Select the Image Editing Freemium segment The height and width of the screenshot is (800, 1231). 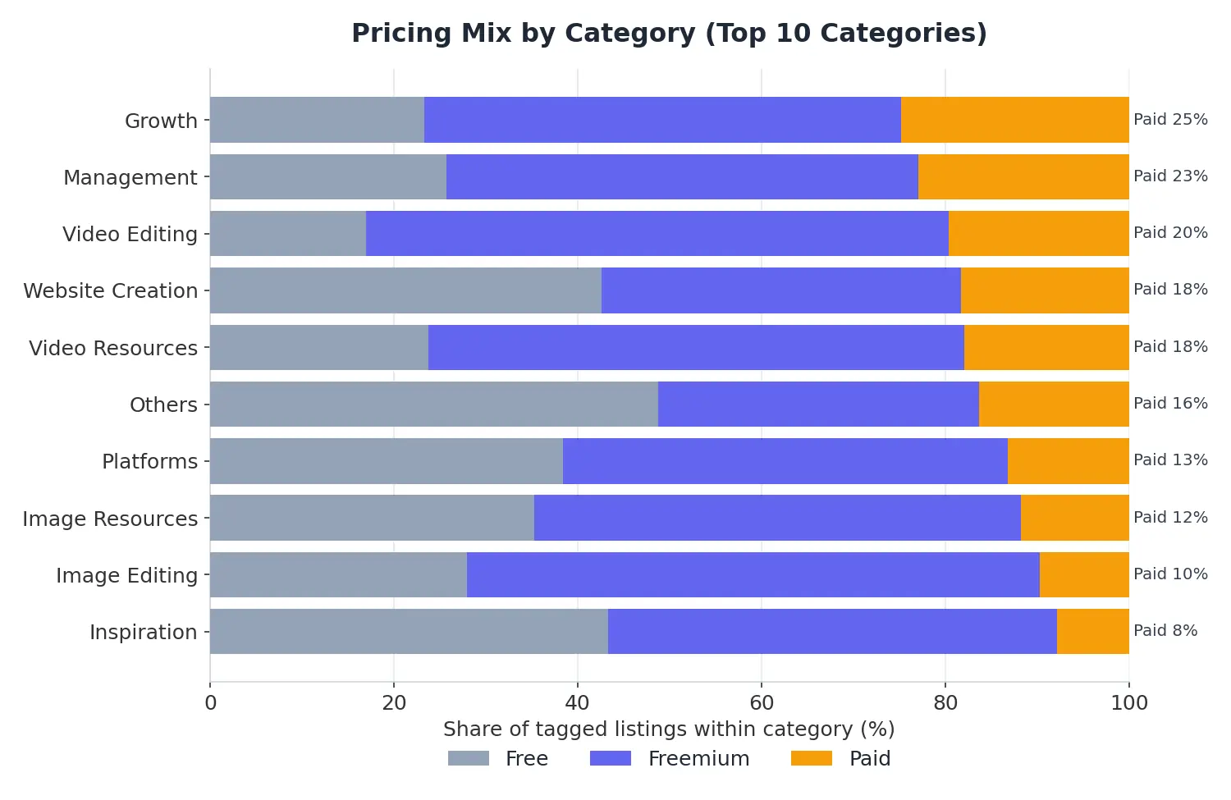pyautogui.click(x=753, y=575)
